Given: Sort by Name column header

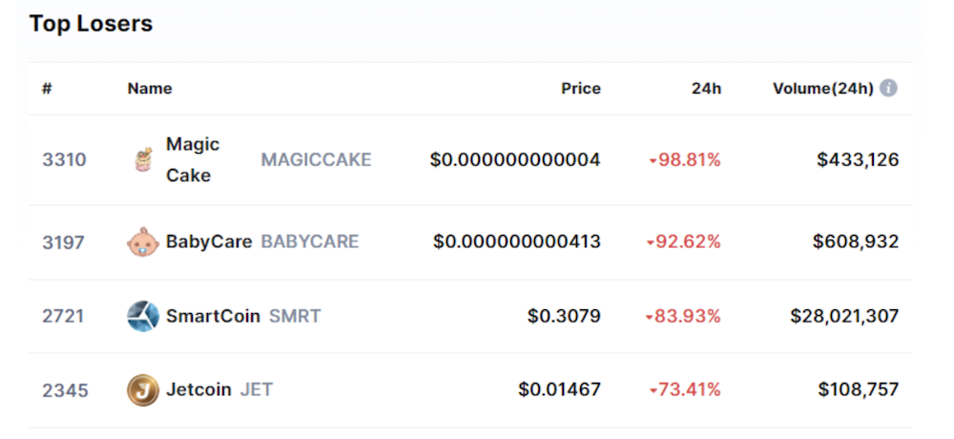Looking at the screenshot, I should 150,89.
